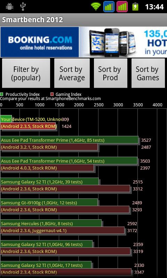This screenshot has height=278, width=167.
Task: Open the Booking.com ad banner
Action: coord(83,42)
